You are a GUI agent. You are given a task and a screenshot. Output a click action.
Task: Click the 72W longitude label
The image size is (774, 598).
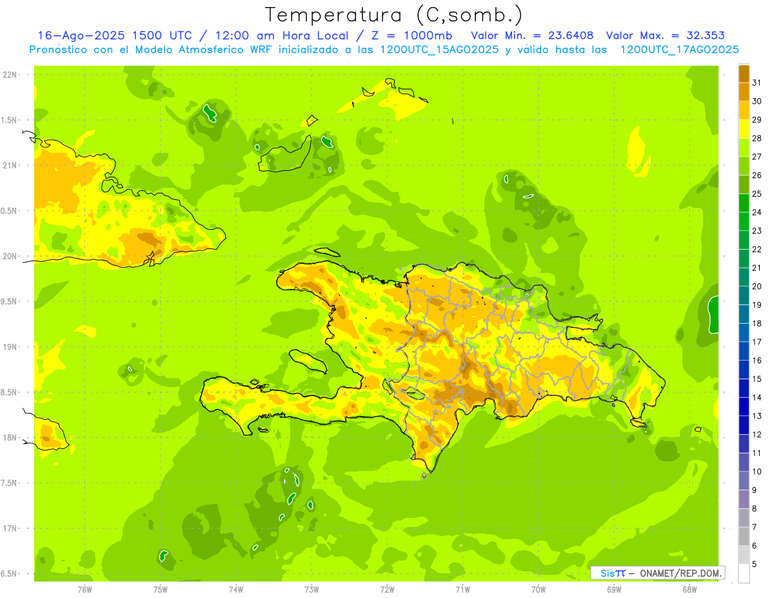coord(387,589)
